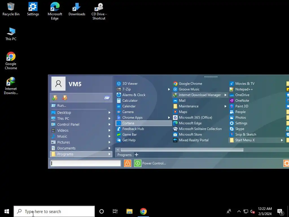289x217 pixels.
Task: Open File Explorer on taskbar
Action: 129,211
